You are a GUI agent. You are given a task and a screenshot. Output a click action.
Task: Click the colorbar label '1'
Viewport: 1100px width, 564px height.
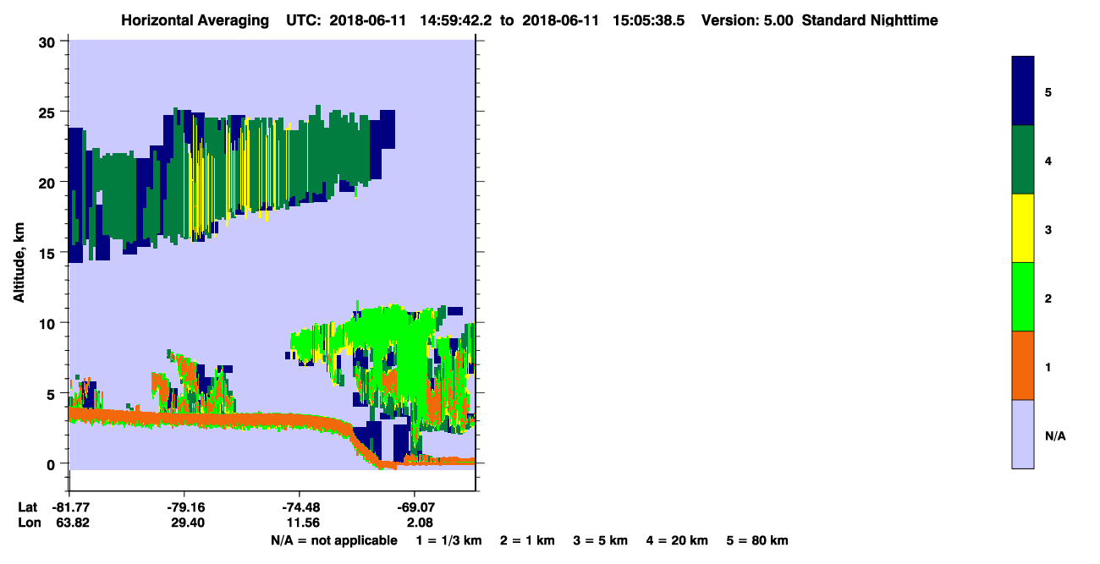click(x=1048, y=366)
